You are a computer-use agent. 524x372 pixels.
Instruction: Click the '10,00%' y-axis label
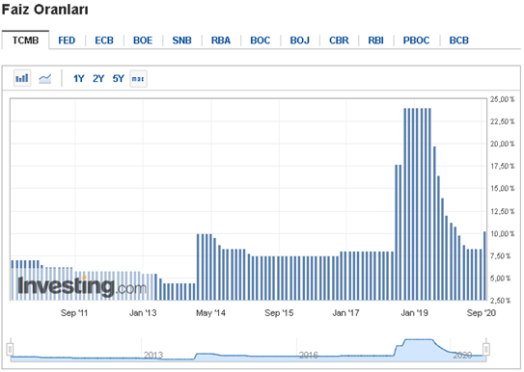pos(502,233)
